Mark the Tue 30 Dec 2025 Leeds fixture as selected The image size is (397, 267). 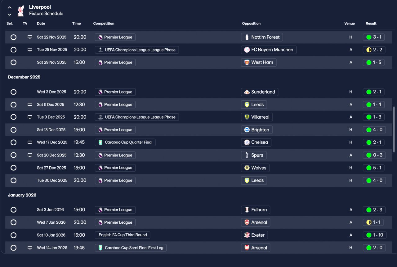click(x=13, y=181)
